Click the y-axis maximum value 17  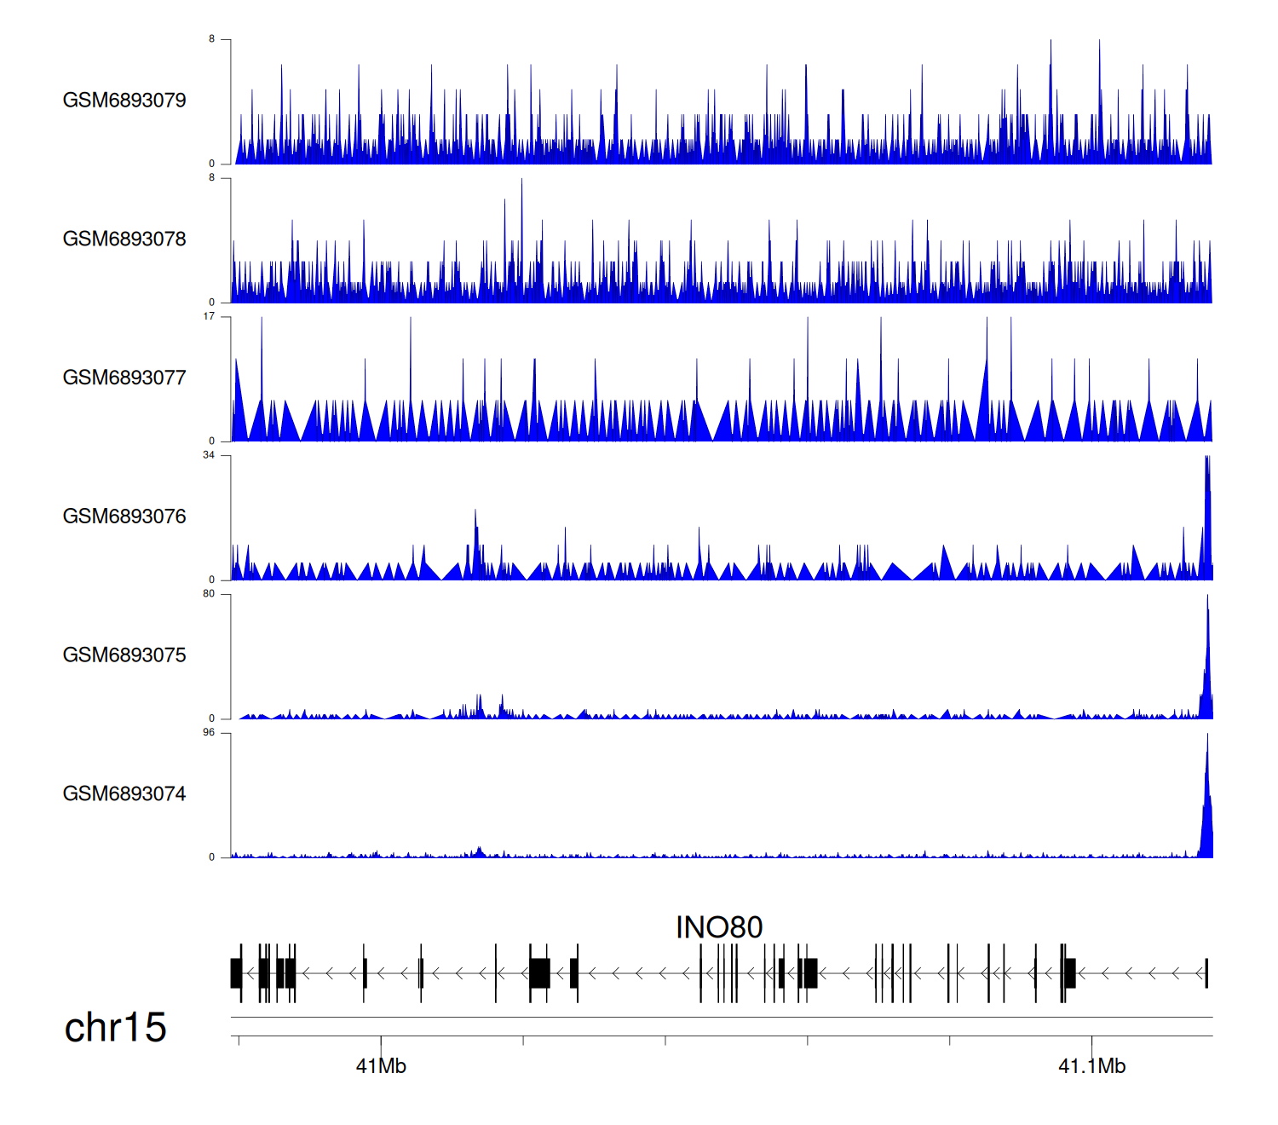point(209,316)
